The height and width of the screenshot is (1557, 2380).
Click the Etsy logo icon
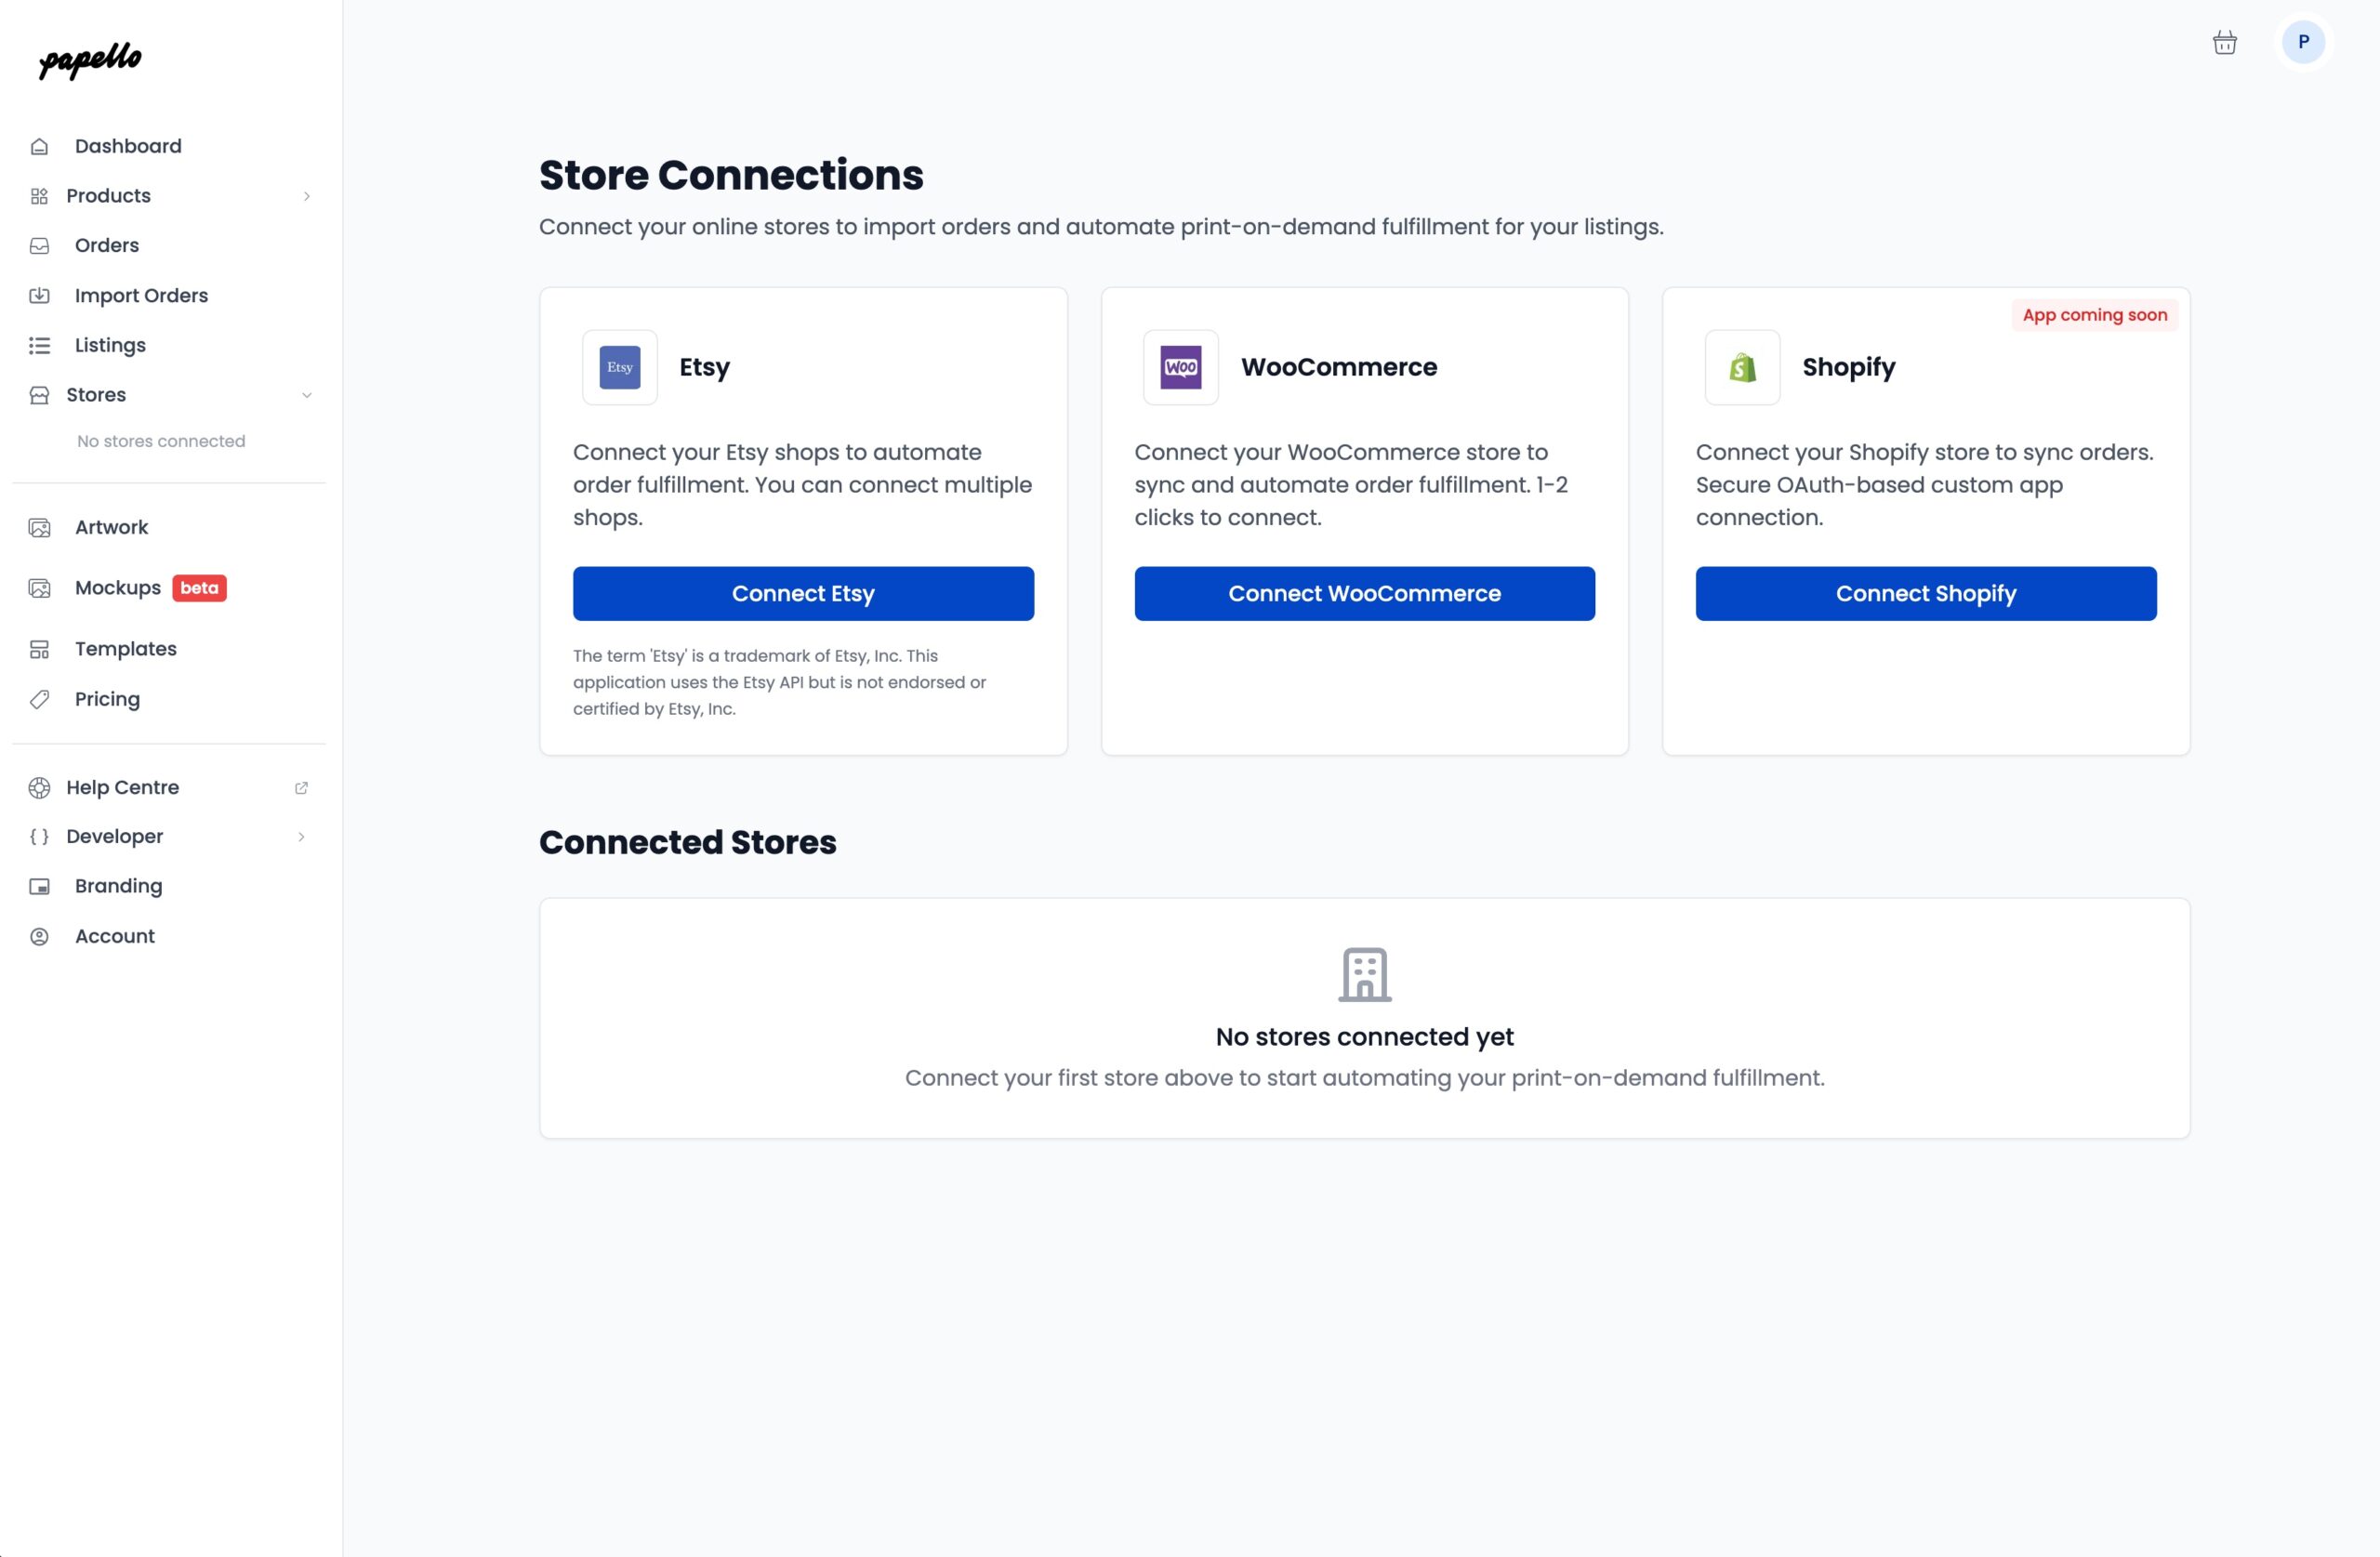click(619, 367)
